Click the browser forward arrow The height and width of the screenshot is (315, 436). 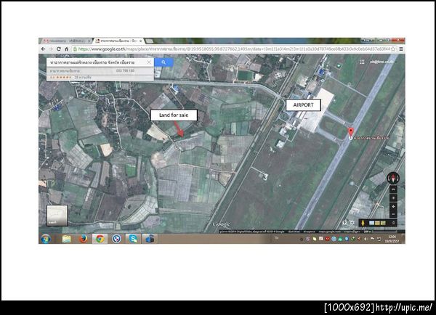[x=51, y=49]
